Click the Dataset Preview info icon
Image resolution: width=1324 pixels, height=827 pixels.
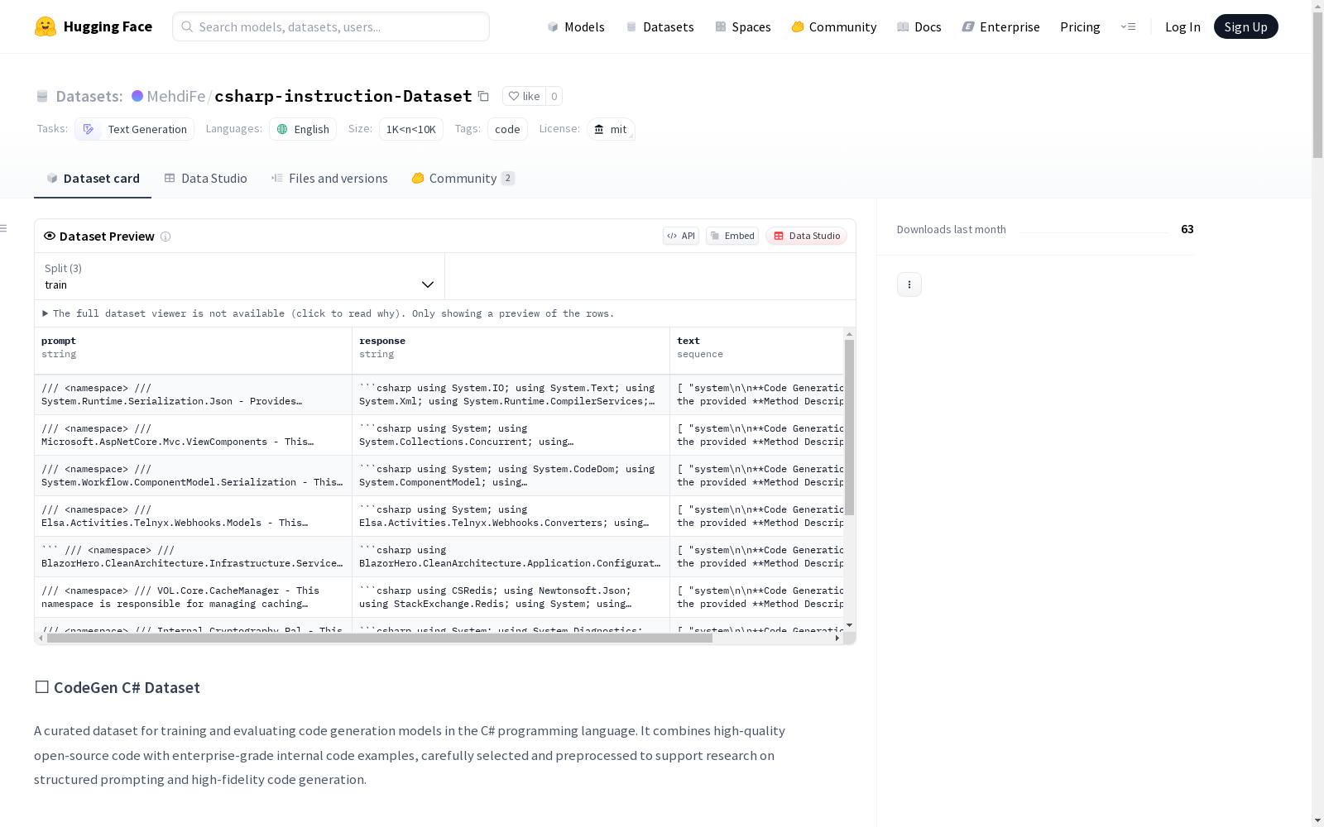(165, 237)
